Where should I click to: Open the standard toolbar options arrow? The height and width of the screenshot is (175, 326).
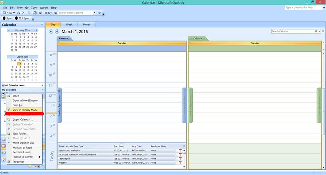(103, 14)
